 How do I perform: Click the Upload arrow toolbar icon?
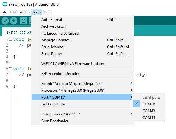click(x=14, y=21)
